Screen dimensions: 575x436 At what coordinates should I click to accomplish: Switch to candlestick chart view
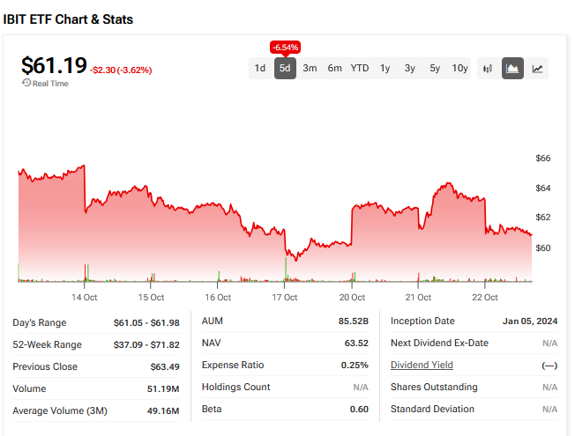click(488, 68)
